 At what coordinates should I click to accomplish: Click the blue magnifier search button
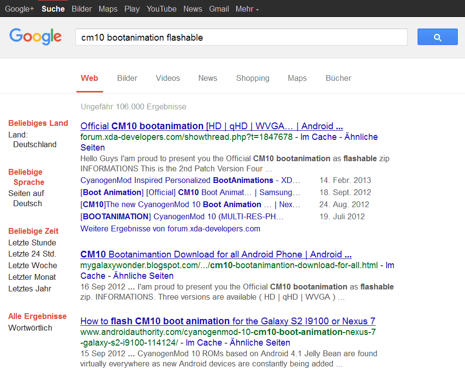[x=437, y=37]
